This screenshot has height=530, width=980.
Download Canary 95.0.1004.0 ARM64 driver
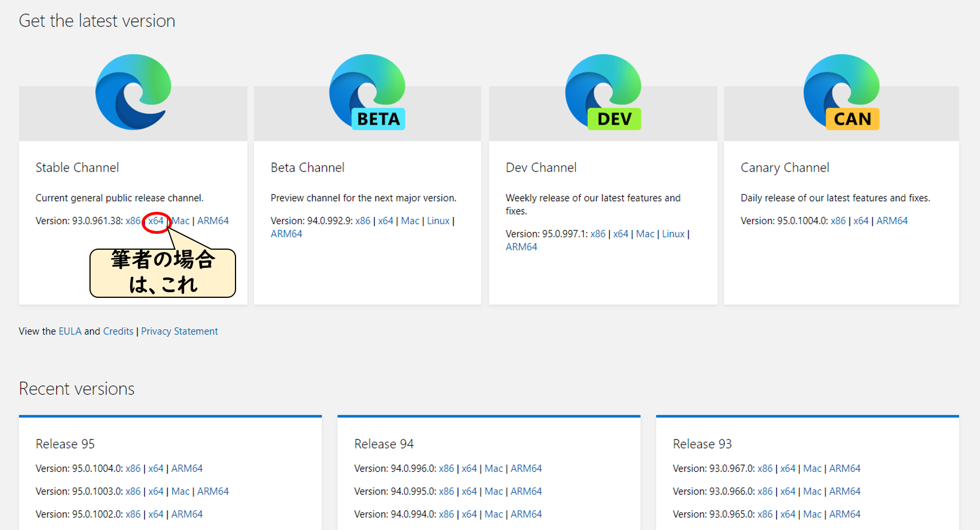[892, 221]
